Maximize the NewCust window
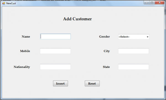 coord(152,2)
